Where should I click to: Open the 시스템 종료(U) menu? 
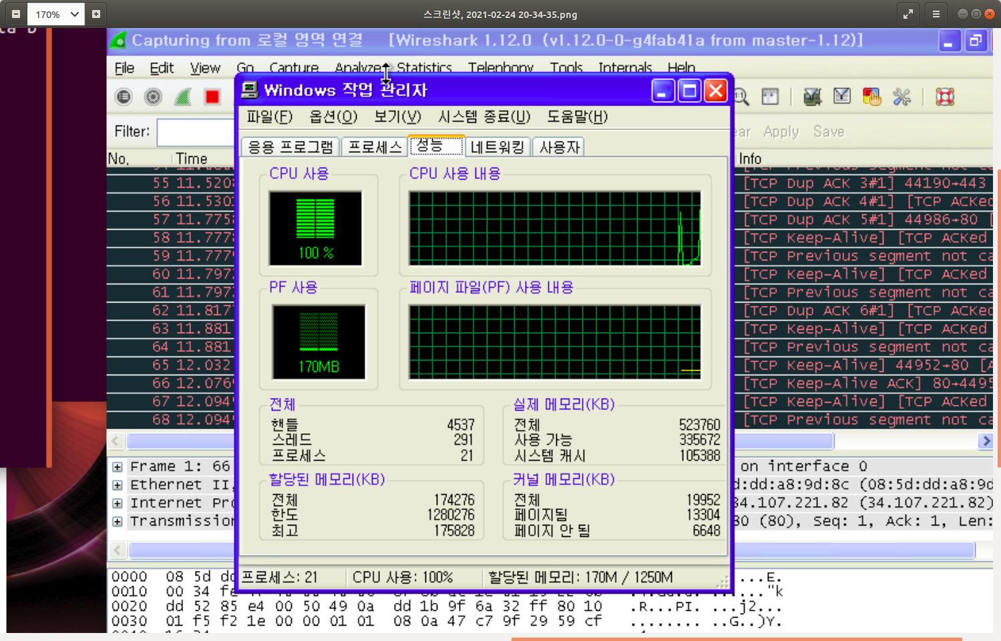tap(484, 117)
